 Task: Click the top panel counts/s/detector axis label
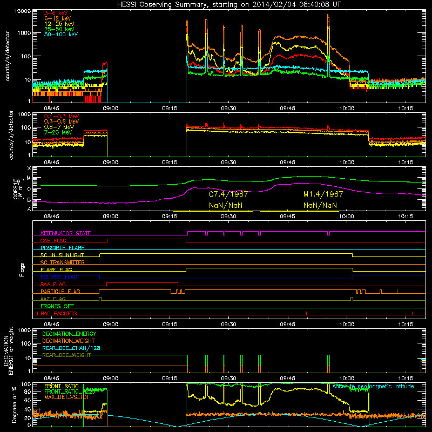(8, 56)
